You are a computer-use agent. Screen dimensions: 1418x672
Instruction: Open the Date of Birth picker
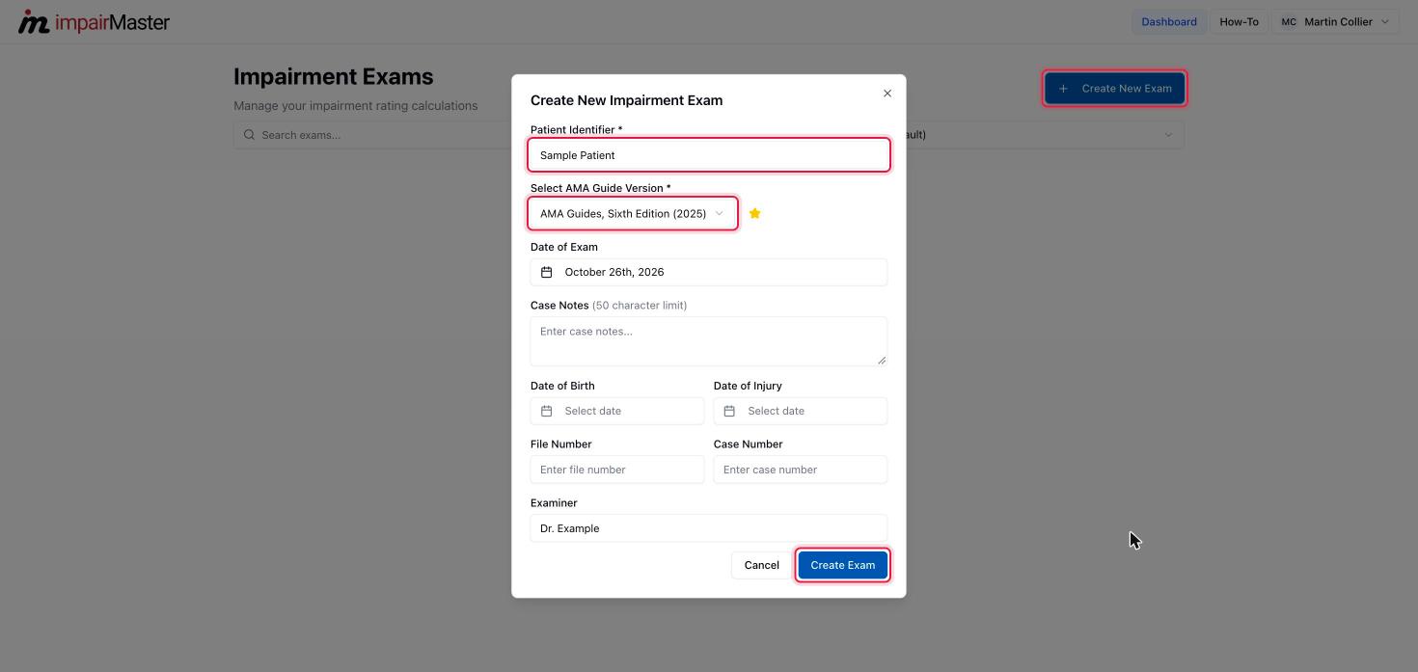617,411
